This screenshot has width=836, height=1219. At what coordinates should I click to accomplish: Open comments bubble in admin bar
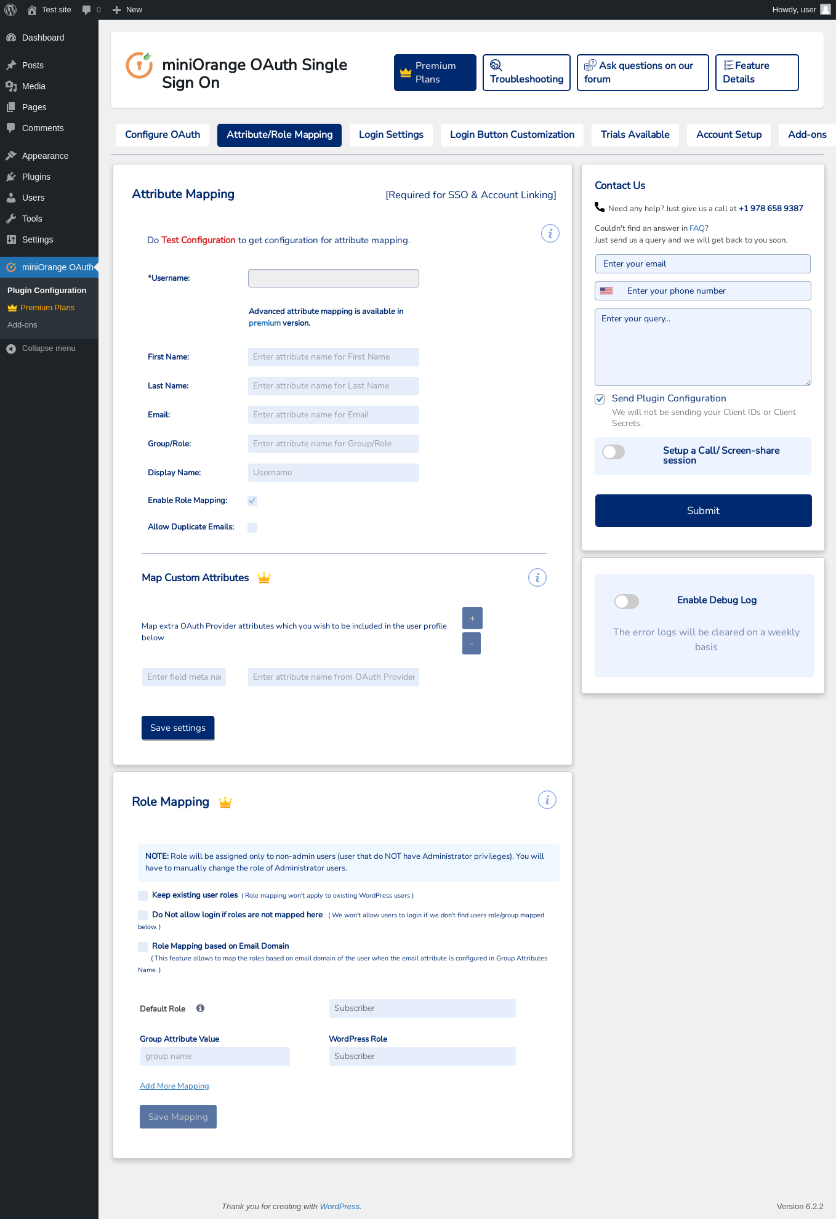tap(87, 10)
